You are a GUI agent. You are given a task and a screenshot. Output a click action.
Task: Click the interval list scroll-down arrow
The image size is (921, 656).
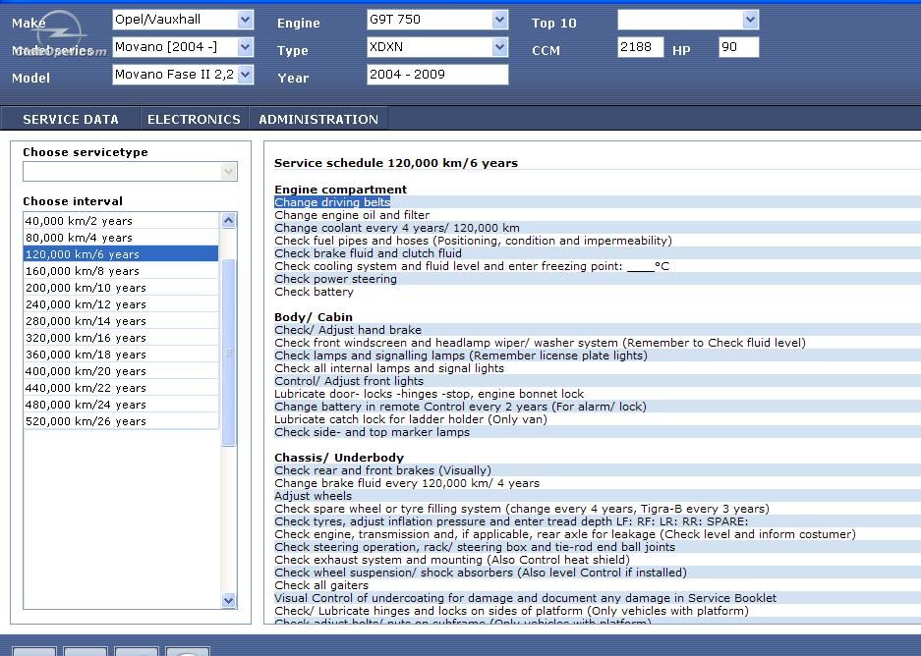[x=228, y=600]
